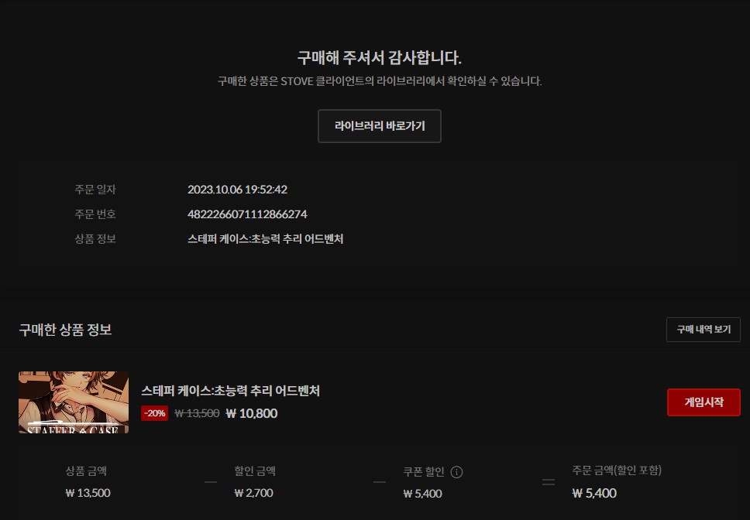
Task: Click the game title beside the thumbnail
Action: pos(230,391)
